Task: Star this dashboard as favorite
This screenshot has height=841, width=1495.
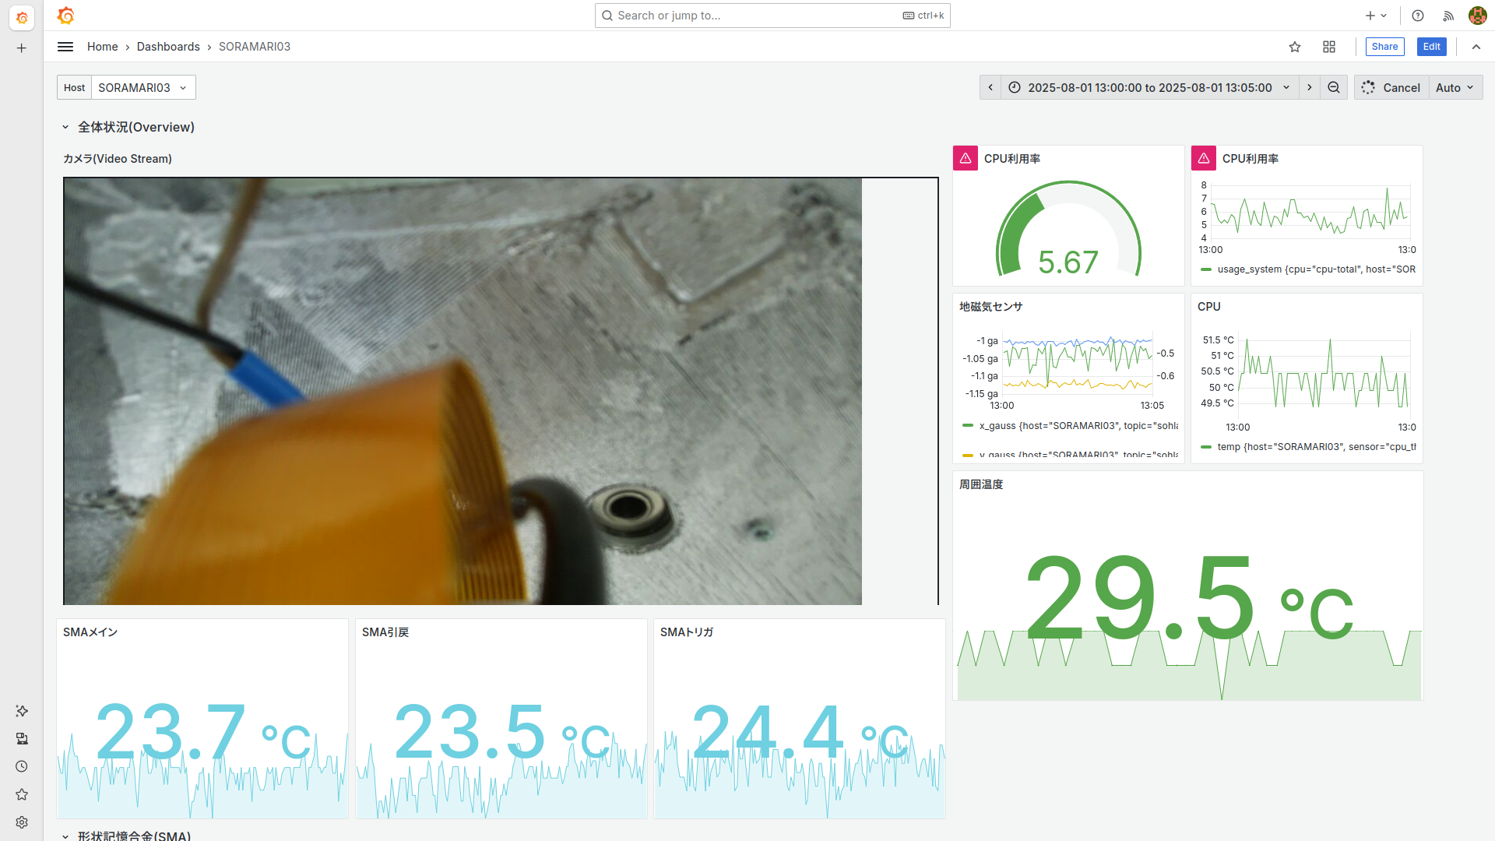Action: click(1295, 47)
